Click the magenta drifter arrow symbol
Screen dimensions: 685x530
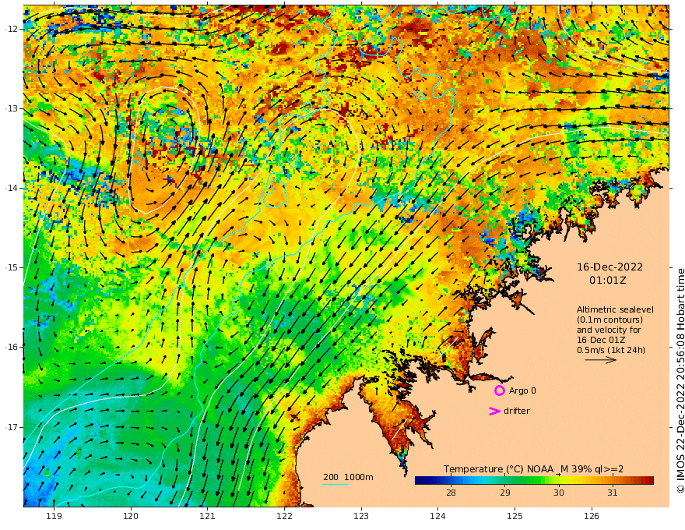click(x=494, y=411)
